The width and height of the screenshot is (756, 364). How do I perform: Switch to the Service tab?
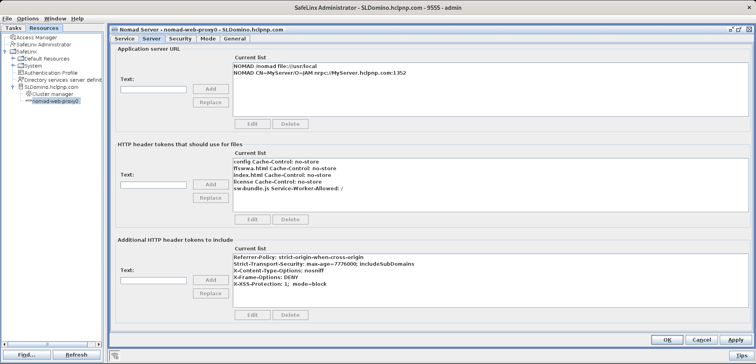click(124, 39)
